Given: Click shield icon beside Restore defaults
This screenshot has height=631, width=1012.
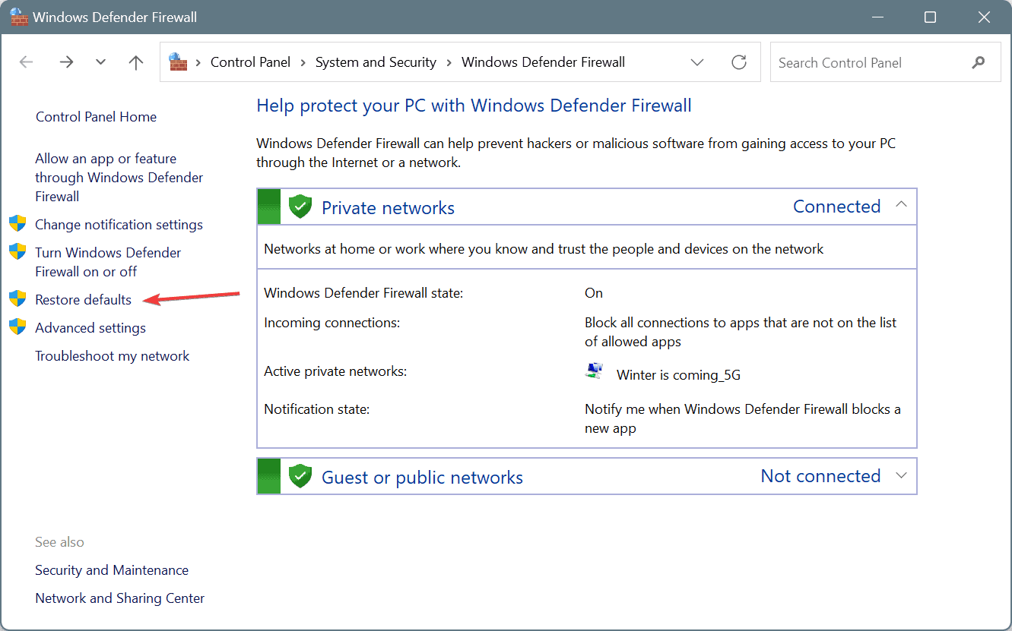Looking at the screenshot, I should coord(17,298).
